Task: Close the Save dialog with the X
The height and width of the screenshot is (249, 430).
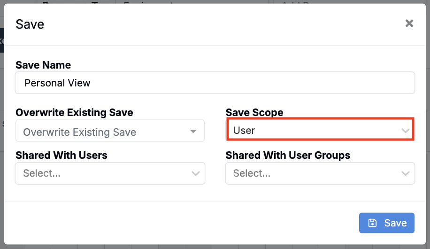Action: (409, 23)
